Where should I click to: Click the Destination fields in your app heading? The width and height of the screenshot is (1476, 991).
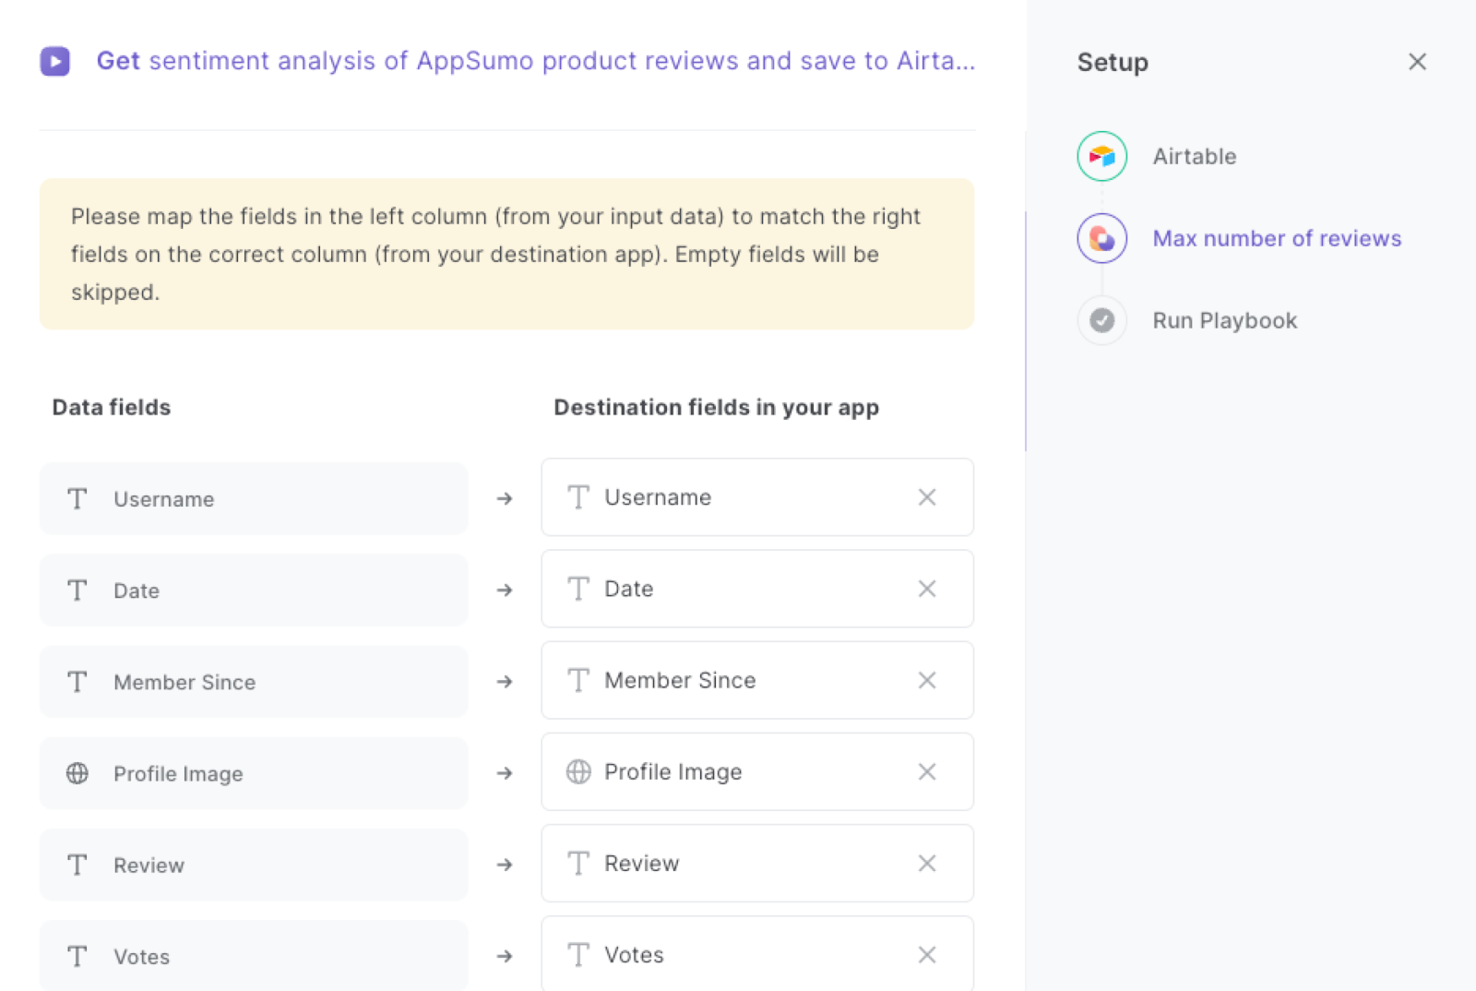click(x=716, y=408)
